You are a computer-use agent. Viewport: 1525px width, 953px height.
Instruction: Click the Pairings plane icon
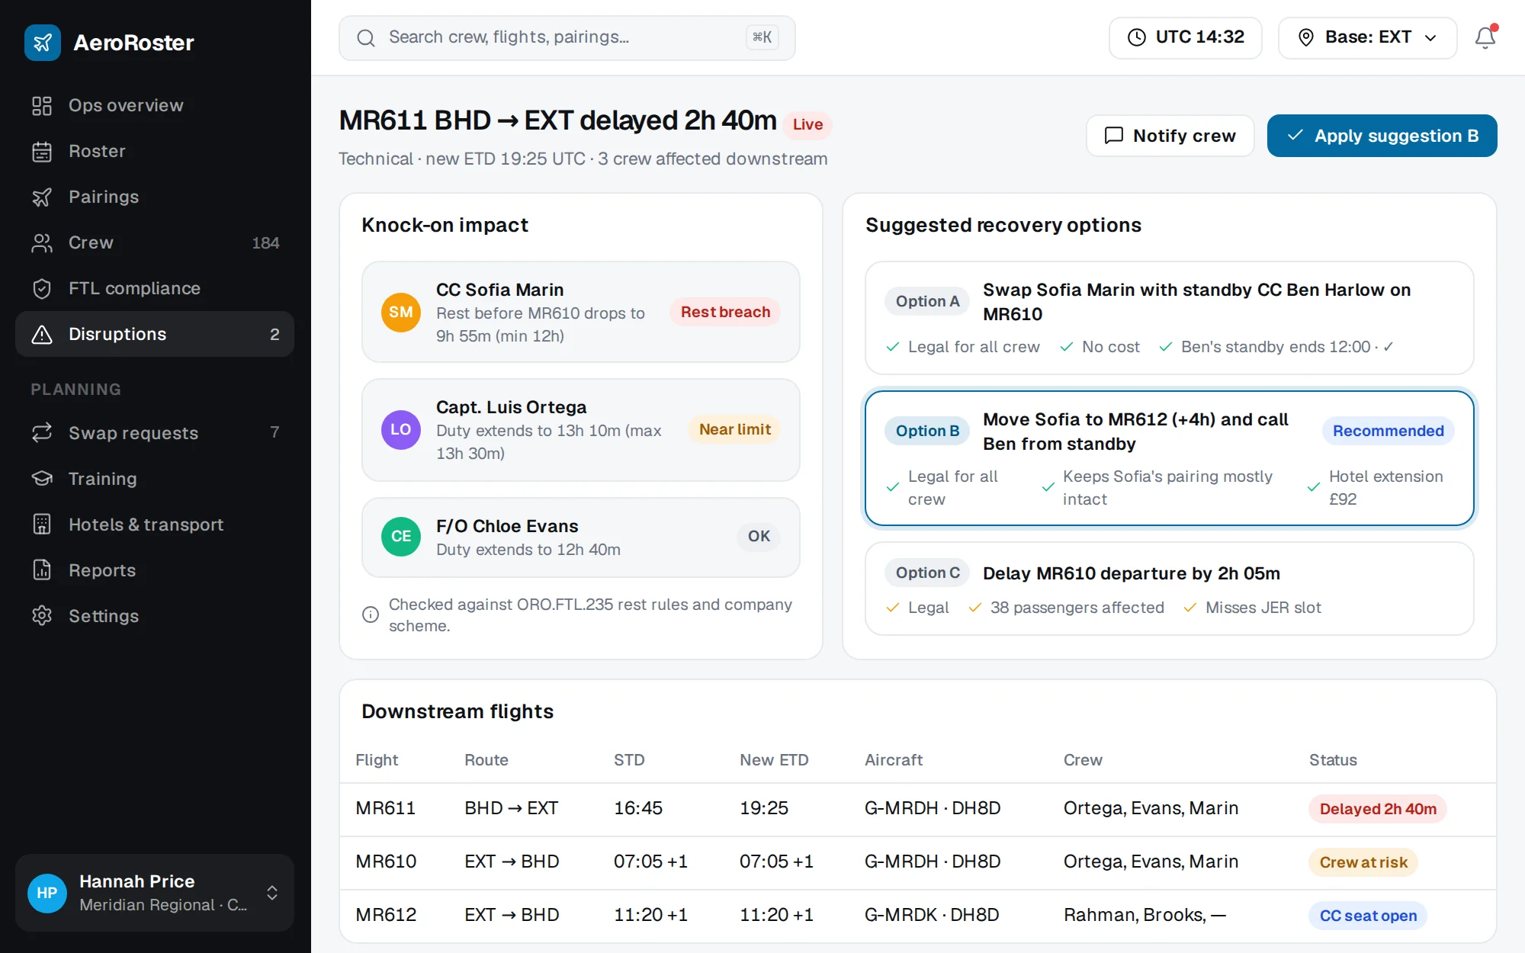42,197
